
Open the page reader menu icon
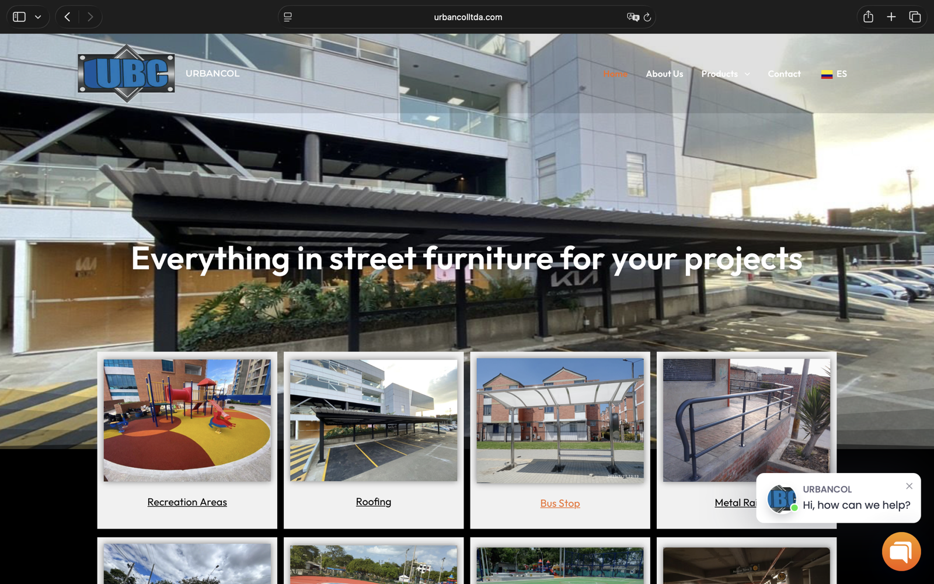point(288,17)
